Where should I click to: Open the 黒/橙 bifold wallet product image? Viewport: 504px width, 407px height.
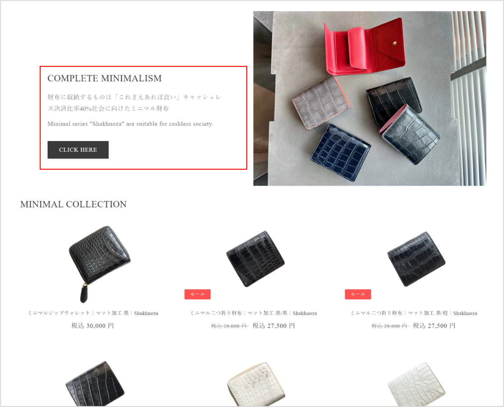(x=416, y=259)
